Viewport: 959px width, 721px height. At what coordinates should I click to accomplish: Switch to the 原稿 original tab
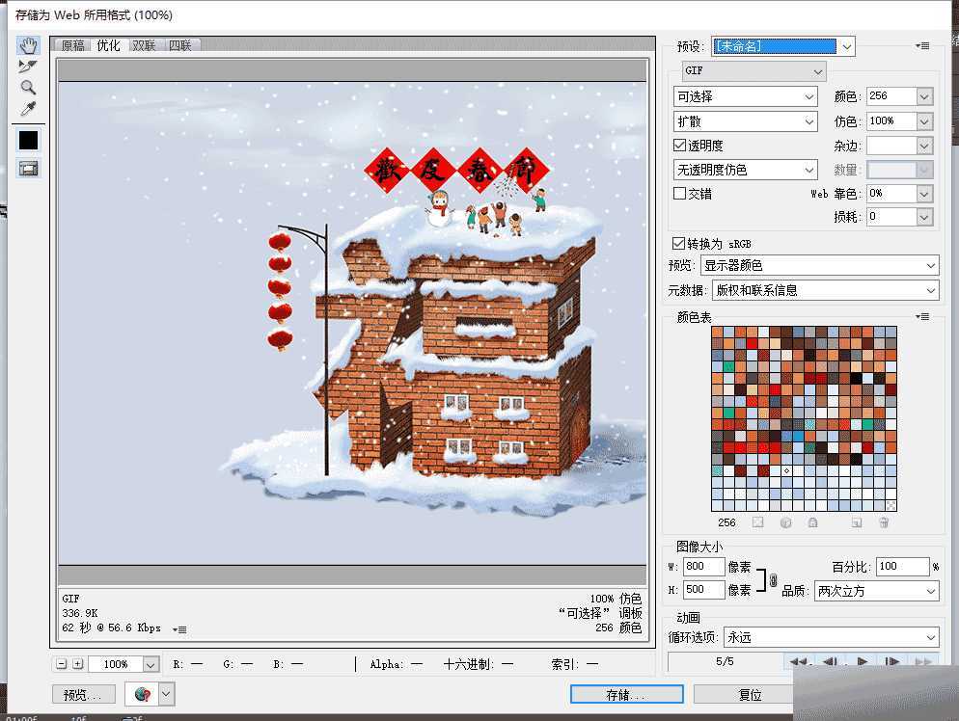71,44
